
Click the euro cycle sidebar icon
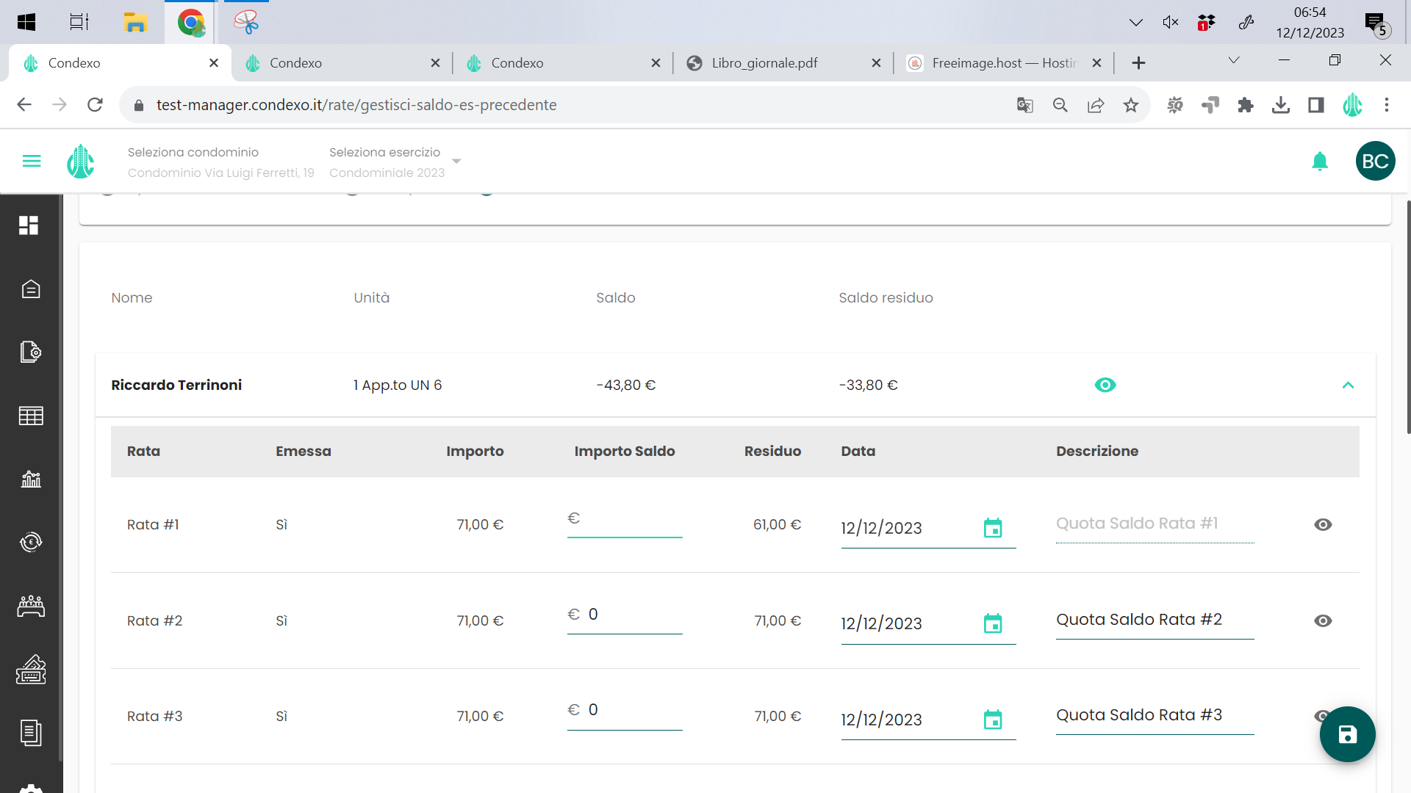point(31,542)
